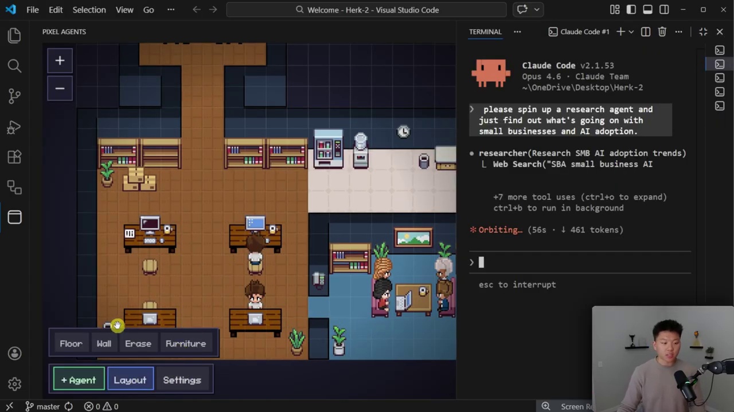Click the + Agent button
The image size is (734, 412).
pos(79,380)
